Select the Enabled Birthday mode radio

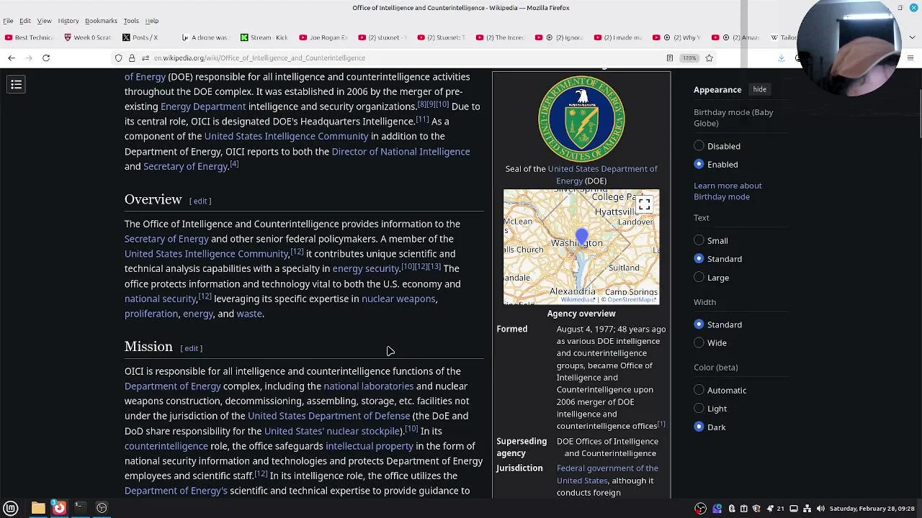(x=699, y=164)
